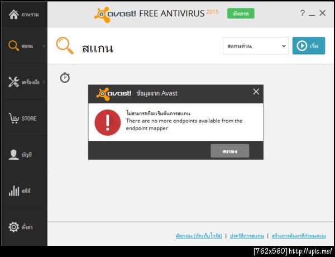Select the magnifier Scan icon in sidebar

[13, 46]
